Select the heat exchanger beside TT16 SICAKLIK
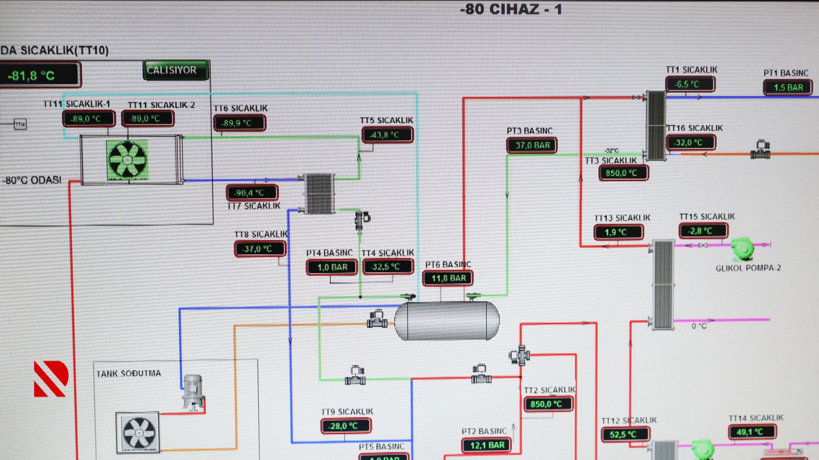 pos(655,125)
